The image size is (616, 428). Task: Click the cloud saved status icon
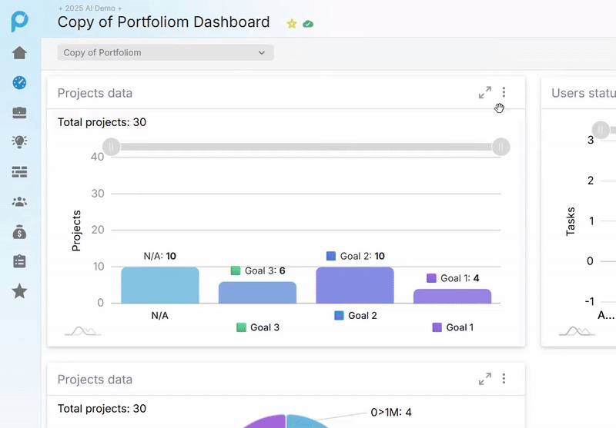(x=308, y=24)
